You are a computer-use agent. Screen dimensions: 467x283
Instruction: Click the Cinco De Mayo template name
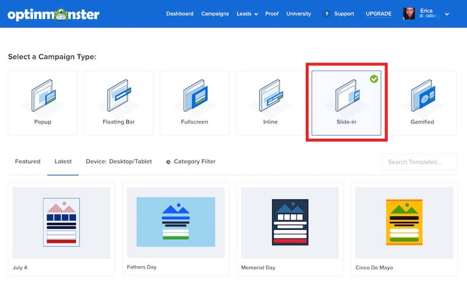click(374, 267)
